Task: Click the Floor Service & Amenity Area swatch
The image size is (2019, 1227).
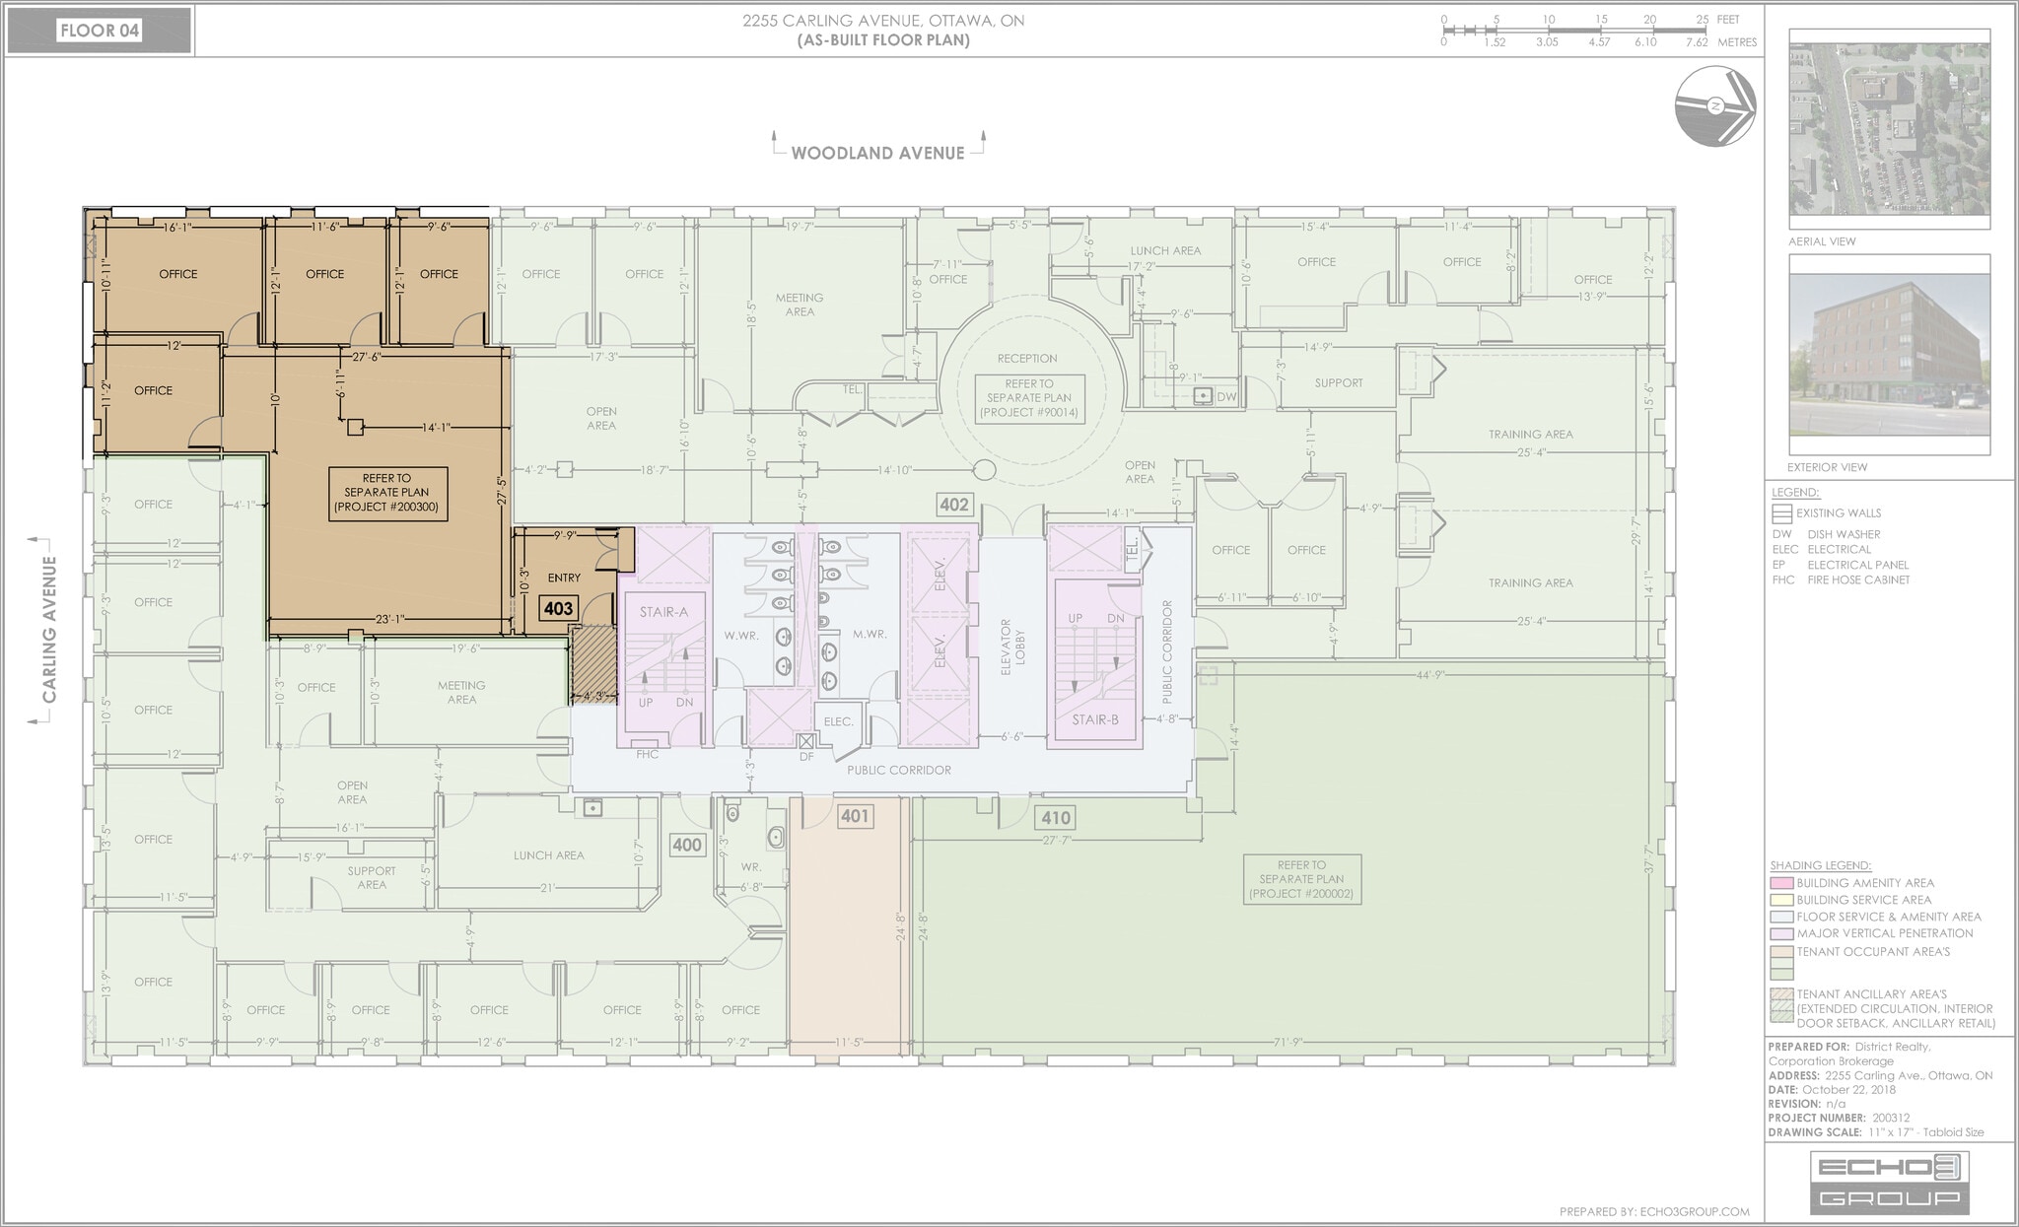Action: click(1780, 917)
